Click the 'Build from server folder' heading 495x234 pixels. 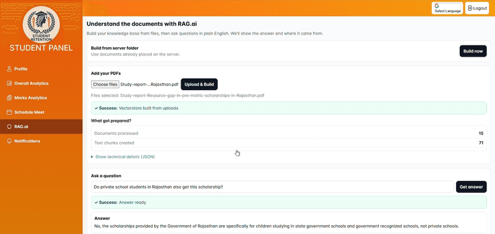tap(115, 48)
